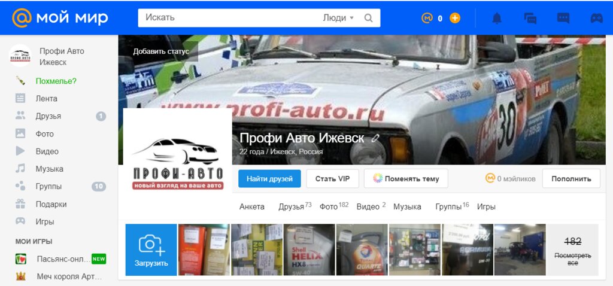This screenshot has height=286, width=613.
Task: Click the pencil edit icon beside profile name
Action: tap(376, 138)
